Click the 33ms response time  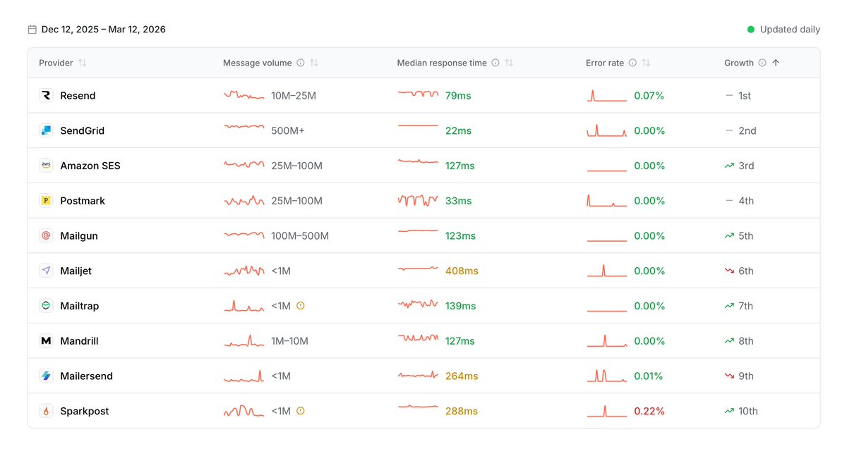(x=458, y=201)
